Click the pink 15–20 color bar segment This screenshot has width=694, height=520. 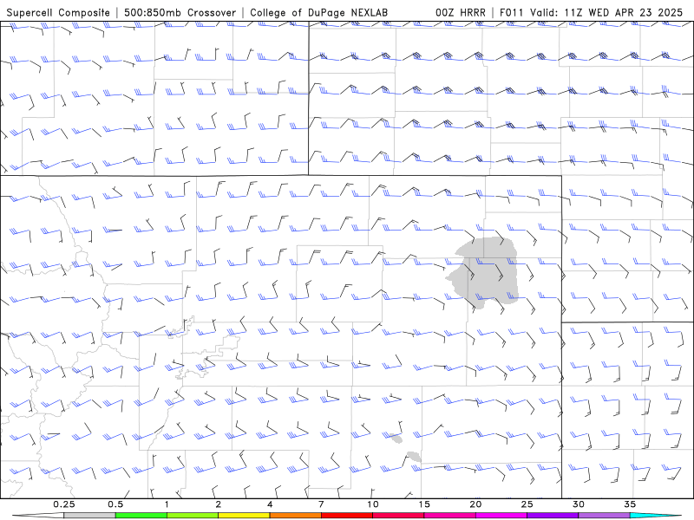click(x=449, y=516)
